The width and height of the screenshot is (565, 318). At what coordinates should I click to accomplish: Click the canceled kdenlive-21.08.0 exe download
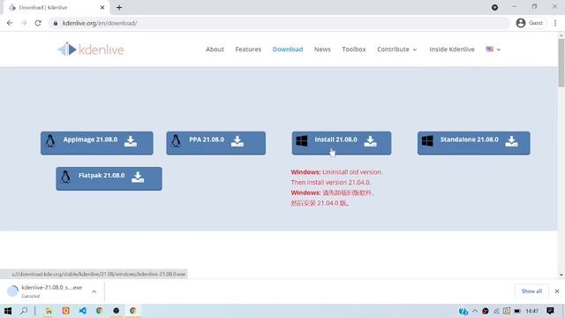pyautogui.click(x=47, y=291)
